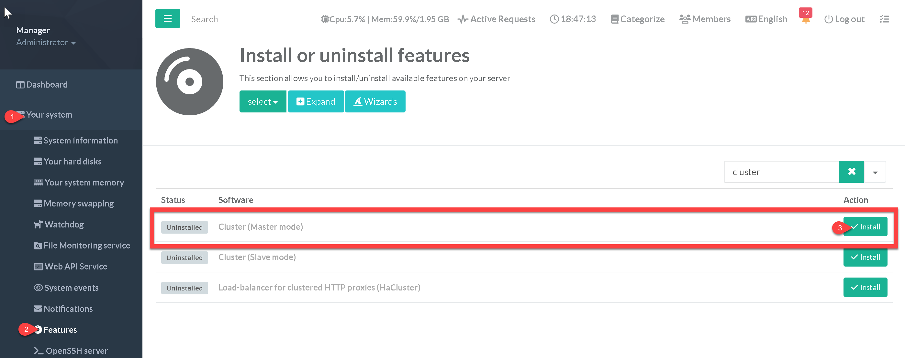
Task: Install Cluster (Slave mode)
Action: pos(865,257)
